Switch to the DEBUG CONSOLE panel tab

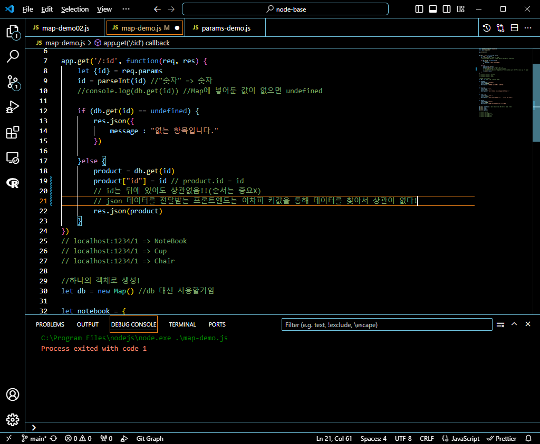(133, 324)
